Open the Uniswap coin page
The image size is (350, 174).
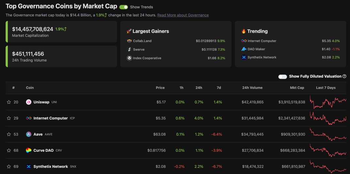click(x=41, y=102)
